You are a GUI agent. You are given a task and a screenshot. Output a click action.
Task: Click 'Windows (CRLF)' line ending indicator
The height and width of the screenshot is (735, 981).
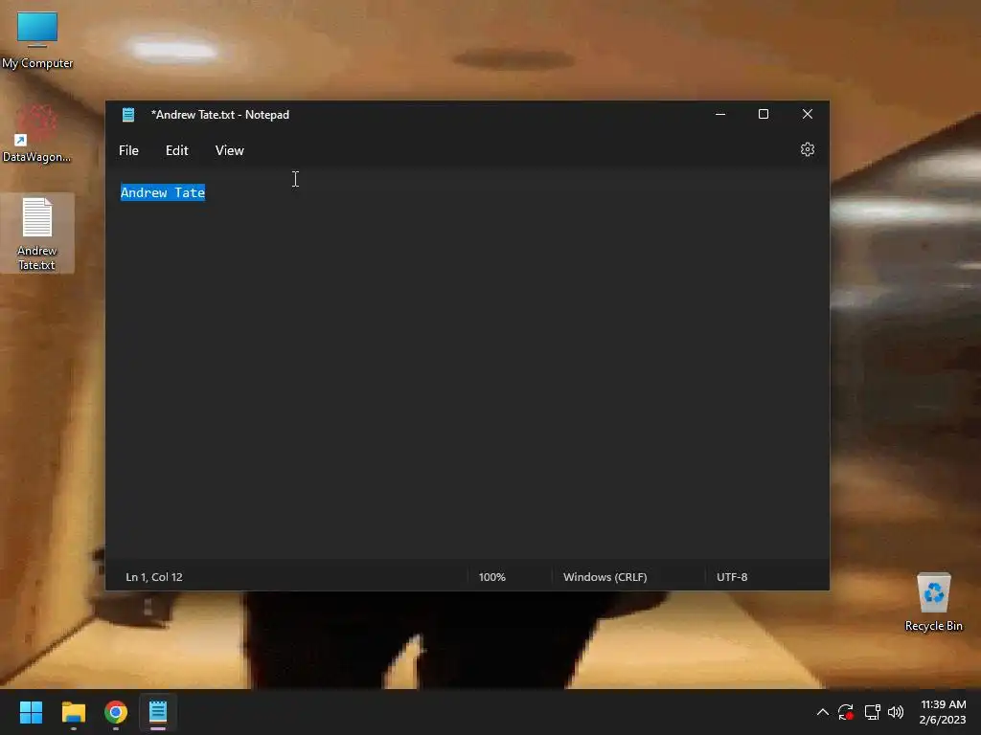tap(605, 577)
